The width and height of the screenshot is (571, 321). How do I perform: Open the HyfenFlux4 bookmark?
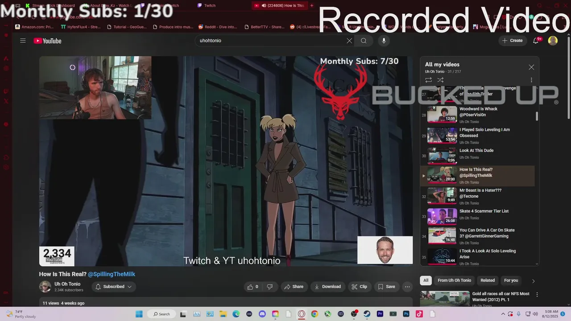81,27
